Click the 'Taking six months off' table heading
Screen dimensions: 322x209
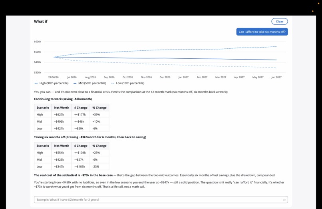click(x=90, y=137)
